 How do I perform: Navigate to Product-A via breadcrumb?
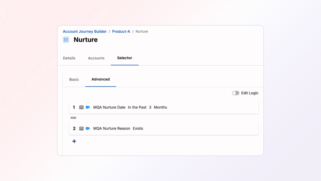pos(121,31)
